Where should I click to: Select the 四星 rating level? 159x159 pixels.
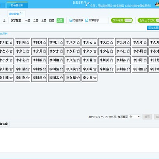click(x=52, y=20)
